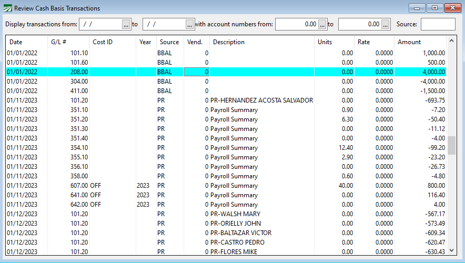Select amount -693.75 cell

point(420,100)
